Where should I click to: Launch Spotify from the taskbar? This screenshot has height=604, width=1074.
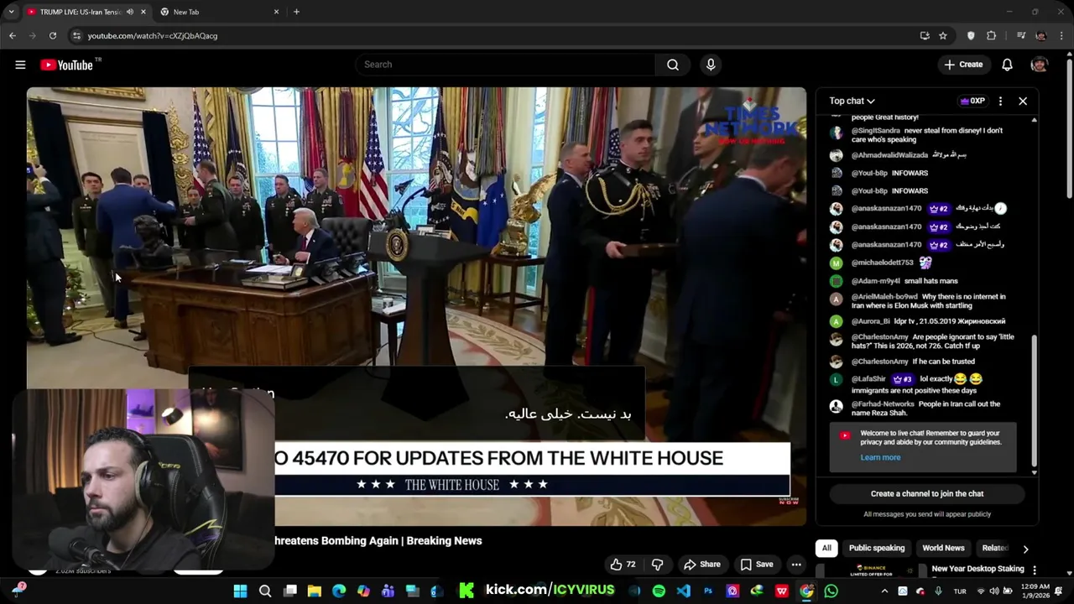click(x=659, y=591)
